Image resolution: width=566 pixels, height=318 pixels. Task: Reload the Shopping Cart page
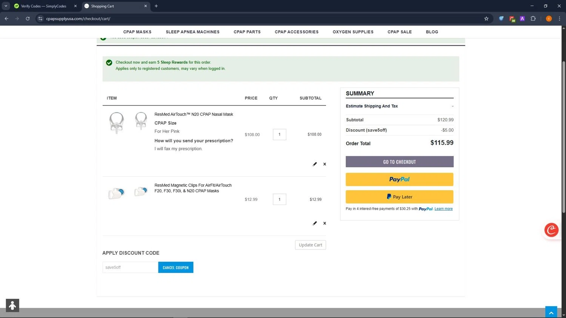tap(28, 18)
